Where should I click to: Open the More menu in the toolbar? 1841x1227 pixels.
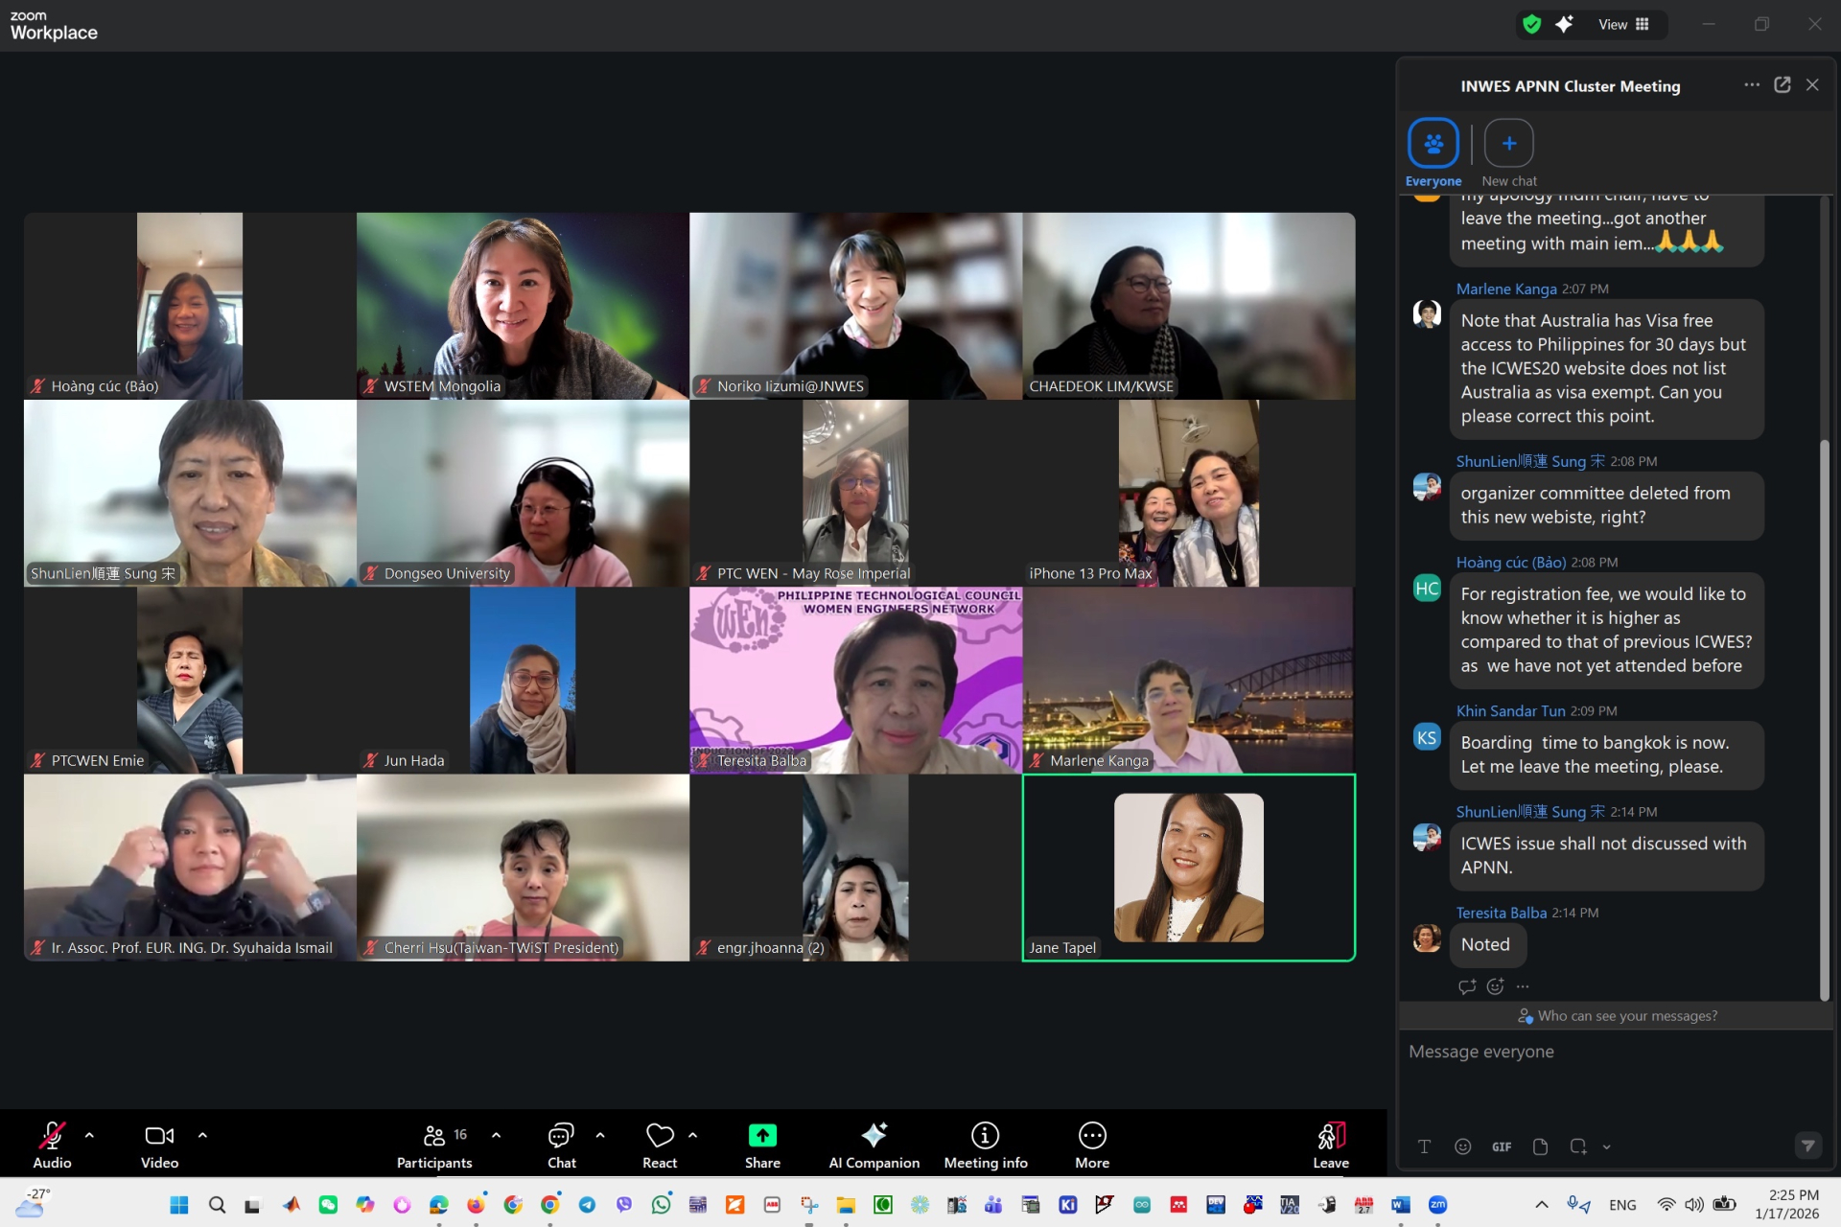[1091, 1136]
